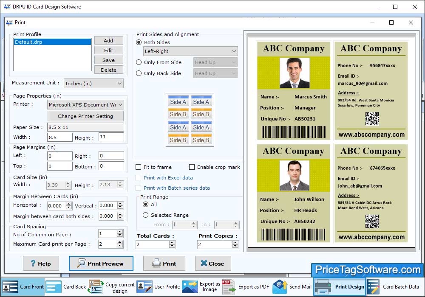Click Export as Image icon
Viewport: 425px width, 297px height.
click(190, 287)
